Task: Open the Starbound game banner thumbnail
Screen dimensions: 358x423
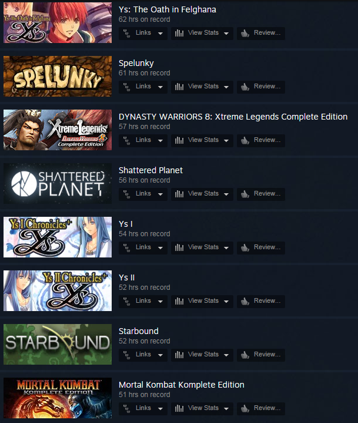Action: [x=58, y=344]
